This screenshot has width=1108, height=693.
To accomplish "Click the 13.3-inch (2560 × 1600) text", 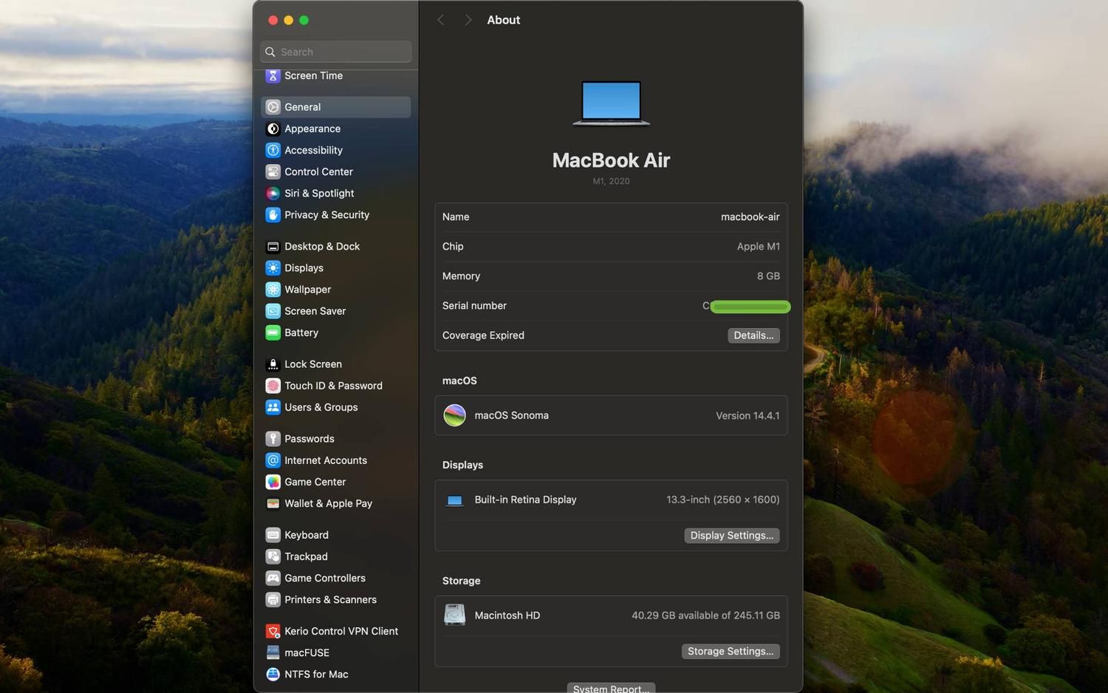I will point(722,500).
